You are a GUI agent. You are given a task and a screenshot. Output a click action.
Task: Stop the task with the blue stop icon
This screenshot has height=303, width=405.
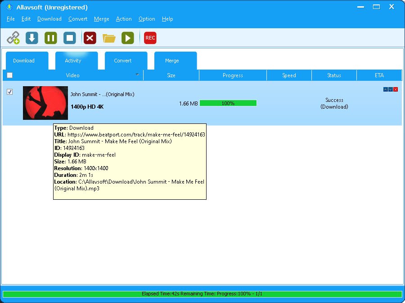pos(70,38)
